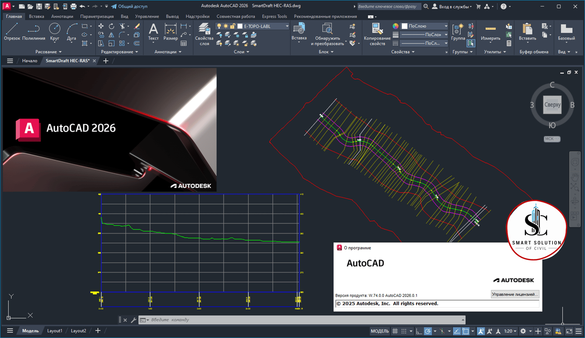Click the Управление лицензией button
Viewport: 585px width, 338px height.
(515, 294)
